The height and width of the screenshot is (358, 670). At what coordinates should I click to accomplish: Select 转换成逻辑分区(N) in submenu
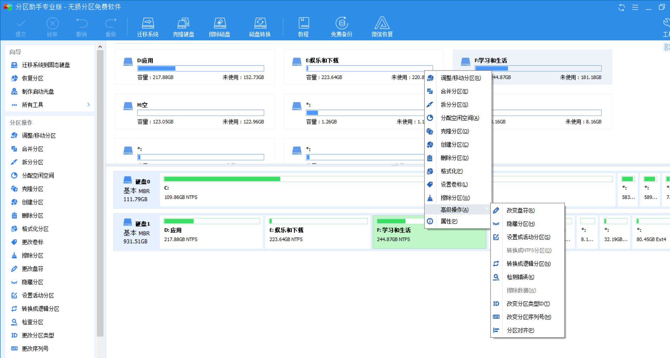[528, 264]
